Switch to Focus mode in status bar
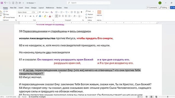Screen dimensions: 175x98 click(x=140, y=97)
